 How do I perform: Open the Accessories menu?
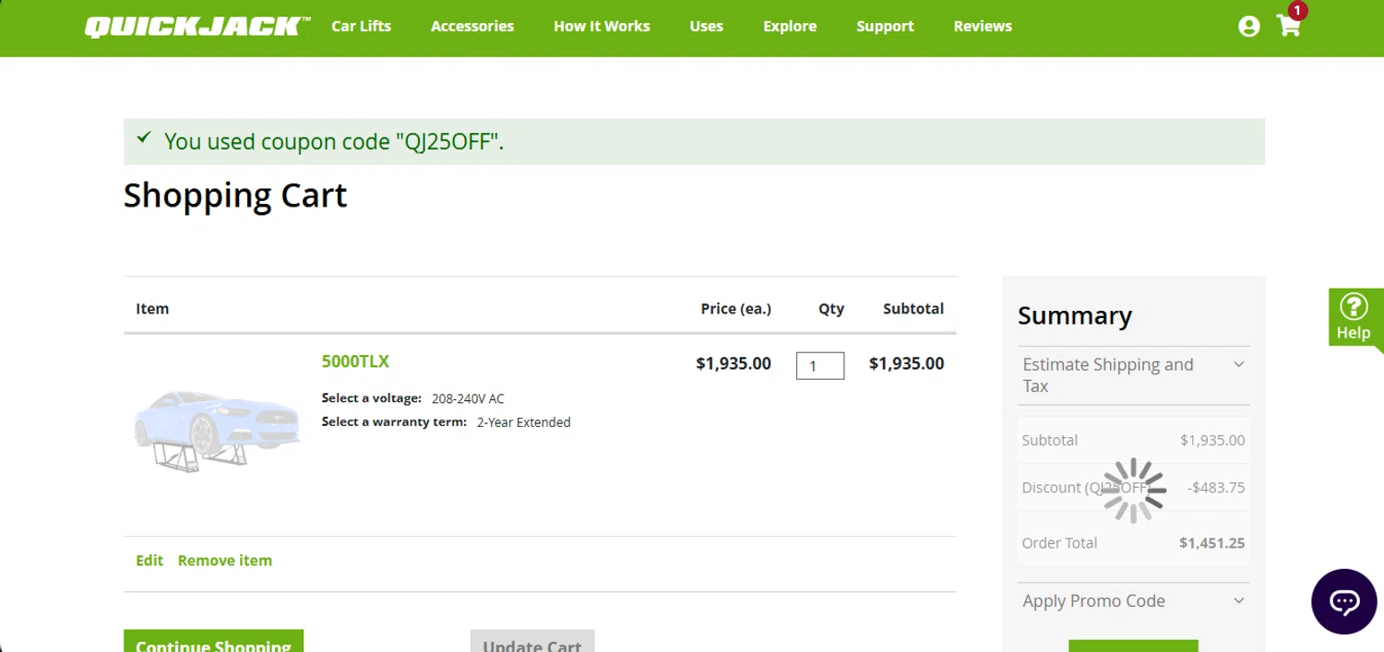(x=472, y=27)
